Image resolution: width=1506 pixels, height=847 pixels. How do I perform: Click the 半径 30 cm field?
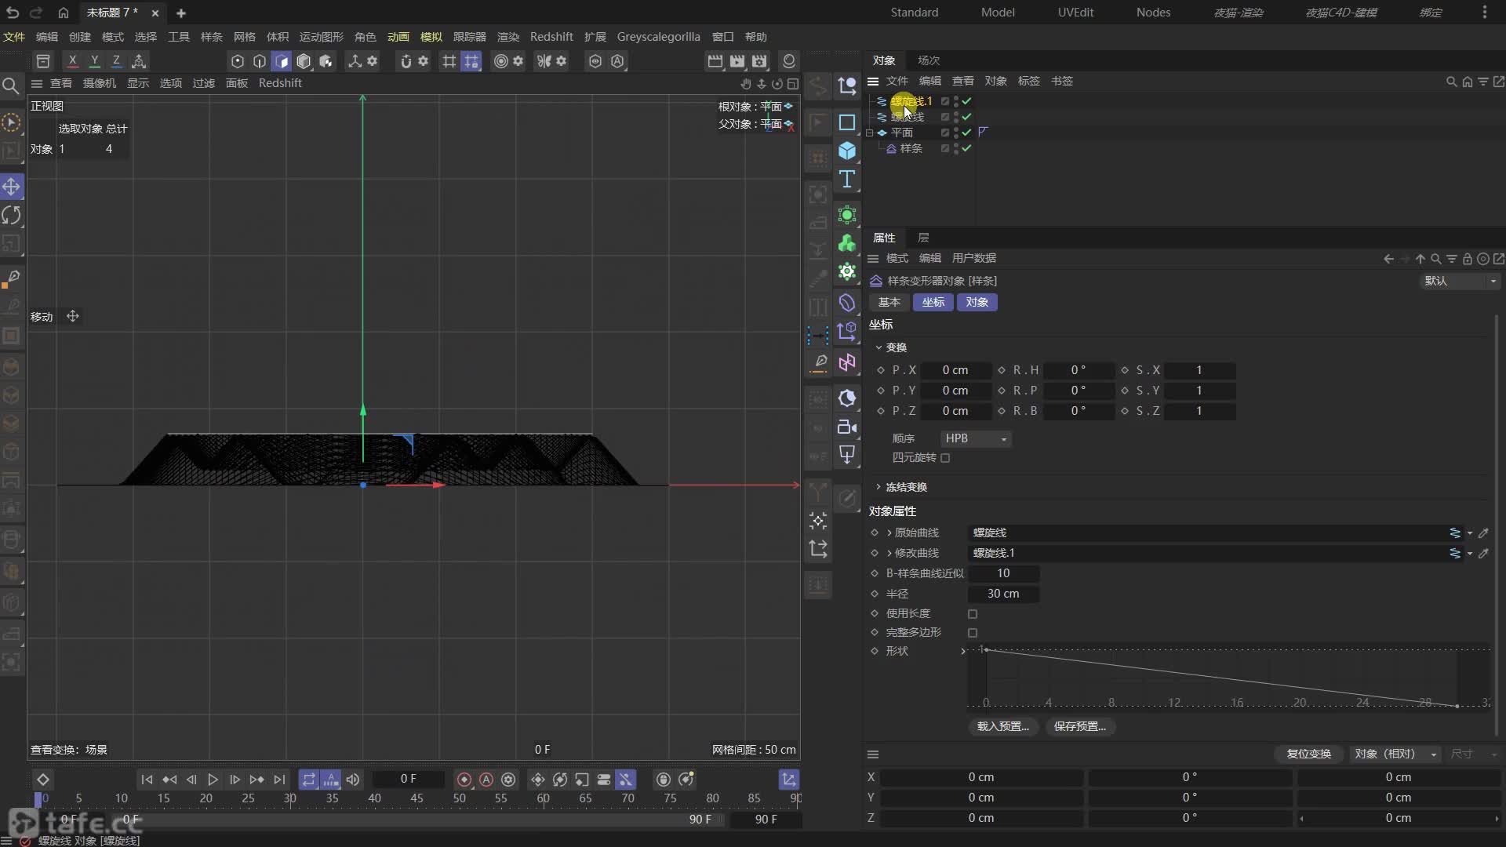click(x=1003, y=594)
